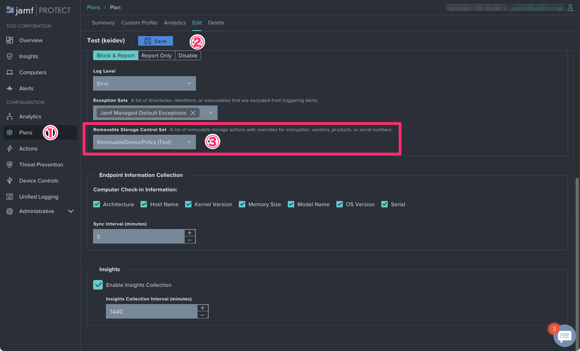Remove Jamf Managed Default Exceptions tag
The width and height of the screenshot is (580, 351).
coord(193,113)
